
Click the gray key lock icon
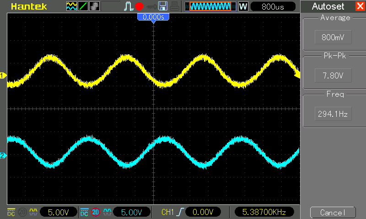tap(151, 7)
